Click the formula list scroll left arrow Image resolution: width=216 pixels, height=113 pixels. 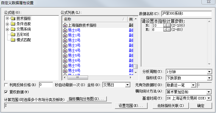[65, 78]
